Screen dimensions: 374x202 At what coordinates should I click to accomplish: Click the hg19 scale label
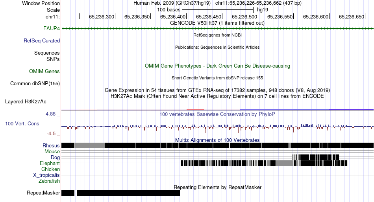pyautogui.click(x=262, y=10)
